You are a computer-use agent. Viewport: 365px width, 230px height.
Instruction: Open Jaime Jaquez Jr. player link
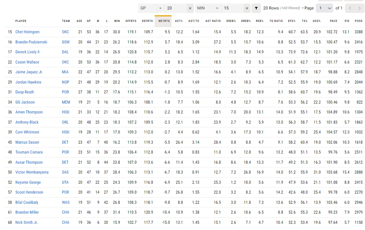point(29,72)
